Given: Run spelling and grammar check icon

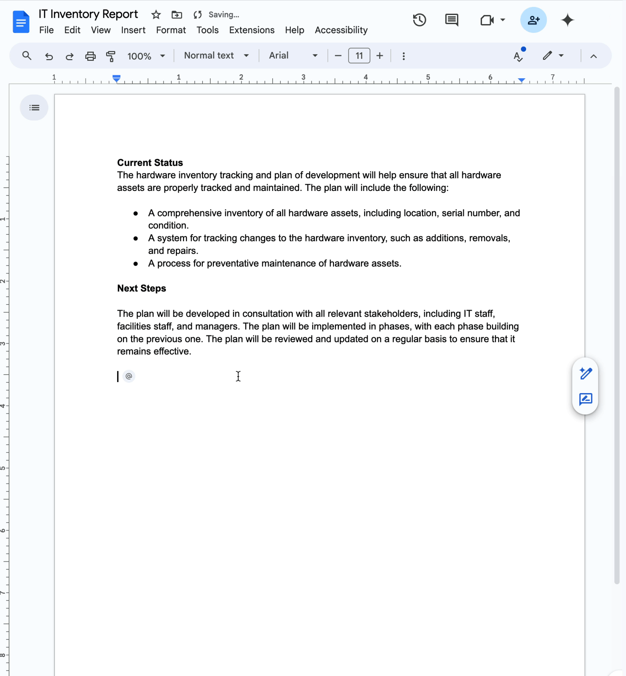Looking at the screenshot, I should coord(518,55).
